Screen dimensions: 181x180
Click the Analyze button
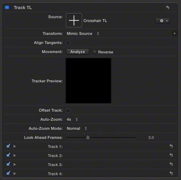pos(78,52)
